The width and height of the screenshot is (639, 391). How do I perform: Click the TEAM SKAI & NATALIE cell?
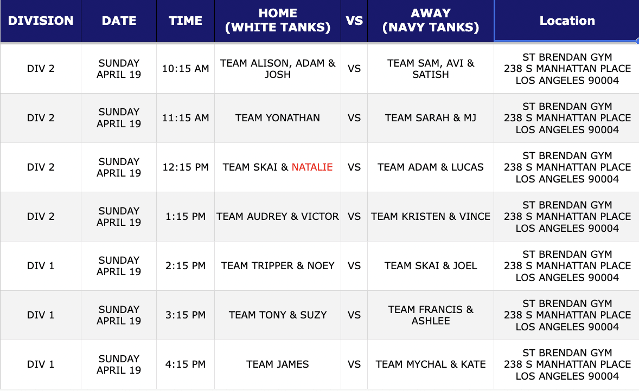click(278, 167)
